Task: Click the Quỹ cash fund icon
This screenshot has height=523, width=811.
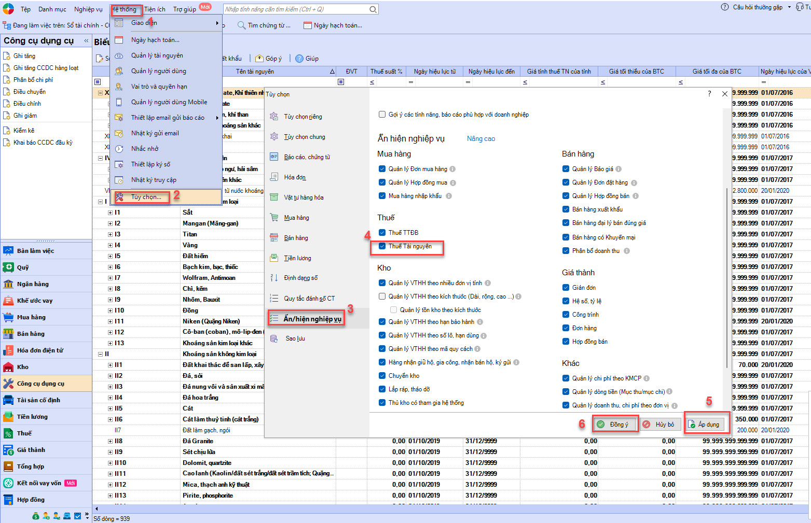Action: point(8,267)
